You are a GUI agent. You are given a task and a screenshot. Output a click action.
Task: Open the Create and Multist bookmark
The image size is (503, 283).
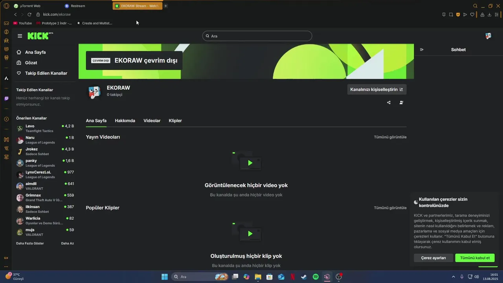coord(94,23)
